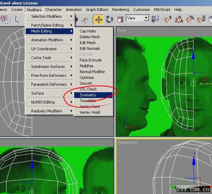
Task: Expand the Parametric Deformers submenu
Action: tap(50, 84)
